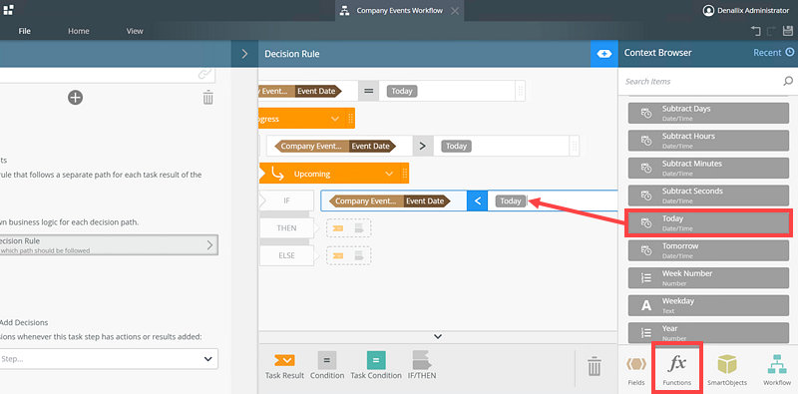Click Today token in active IF row
This screenshot has width=798, height=394.
pyautogui.click(x=511, y=201)
